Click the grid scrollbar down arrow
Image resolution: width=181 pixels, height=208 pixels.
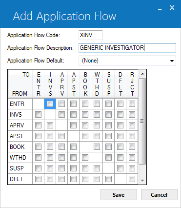(x=142, y=180)
